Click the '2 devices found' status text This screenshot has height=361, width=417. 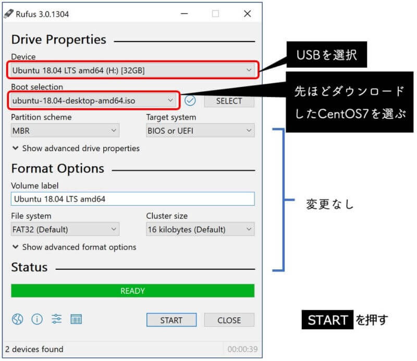click(x=34, y=349)
